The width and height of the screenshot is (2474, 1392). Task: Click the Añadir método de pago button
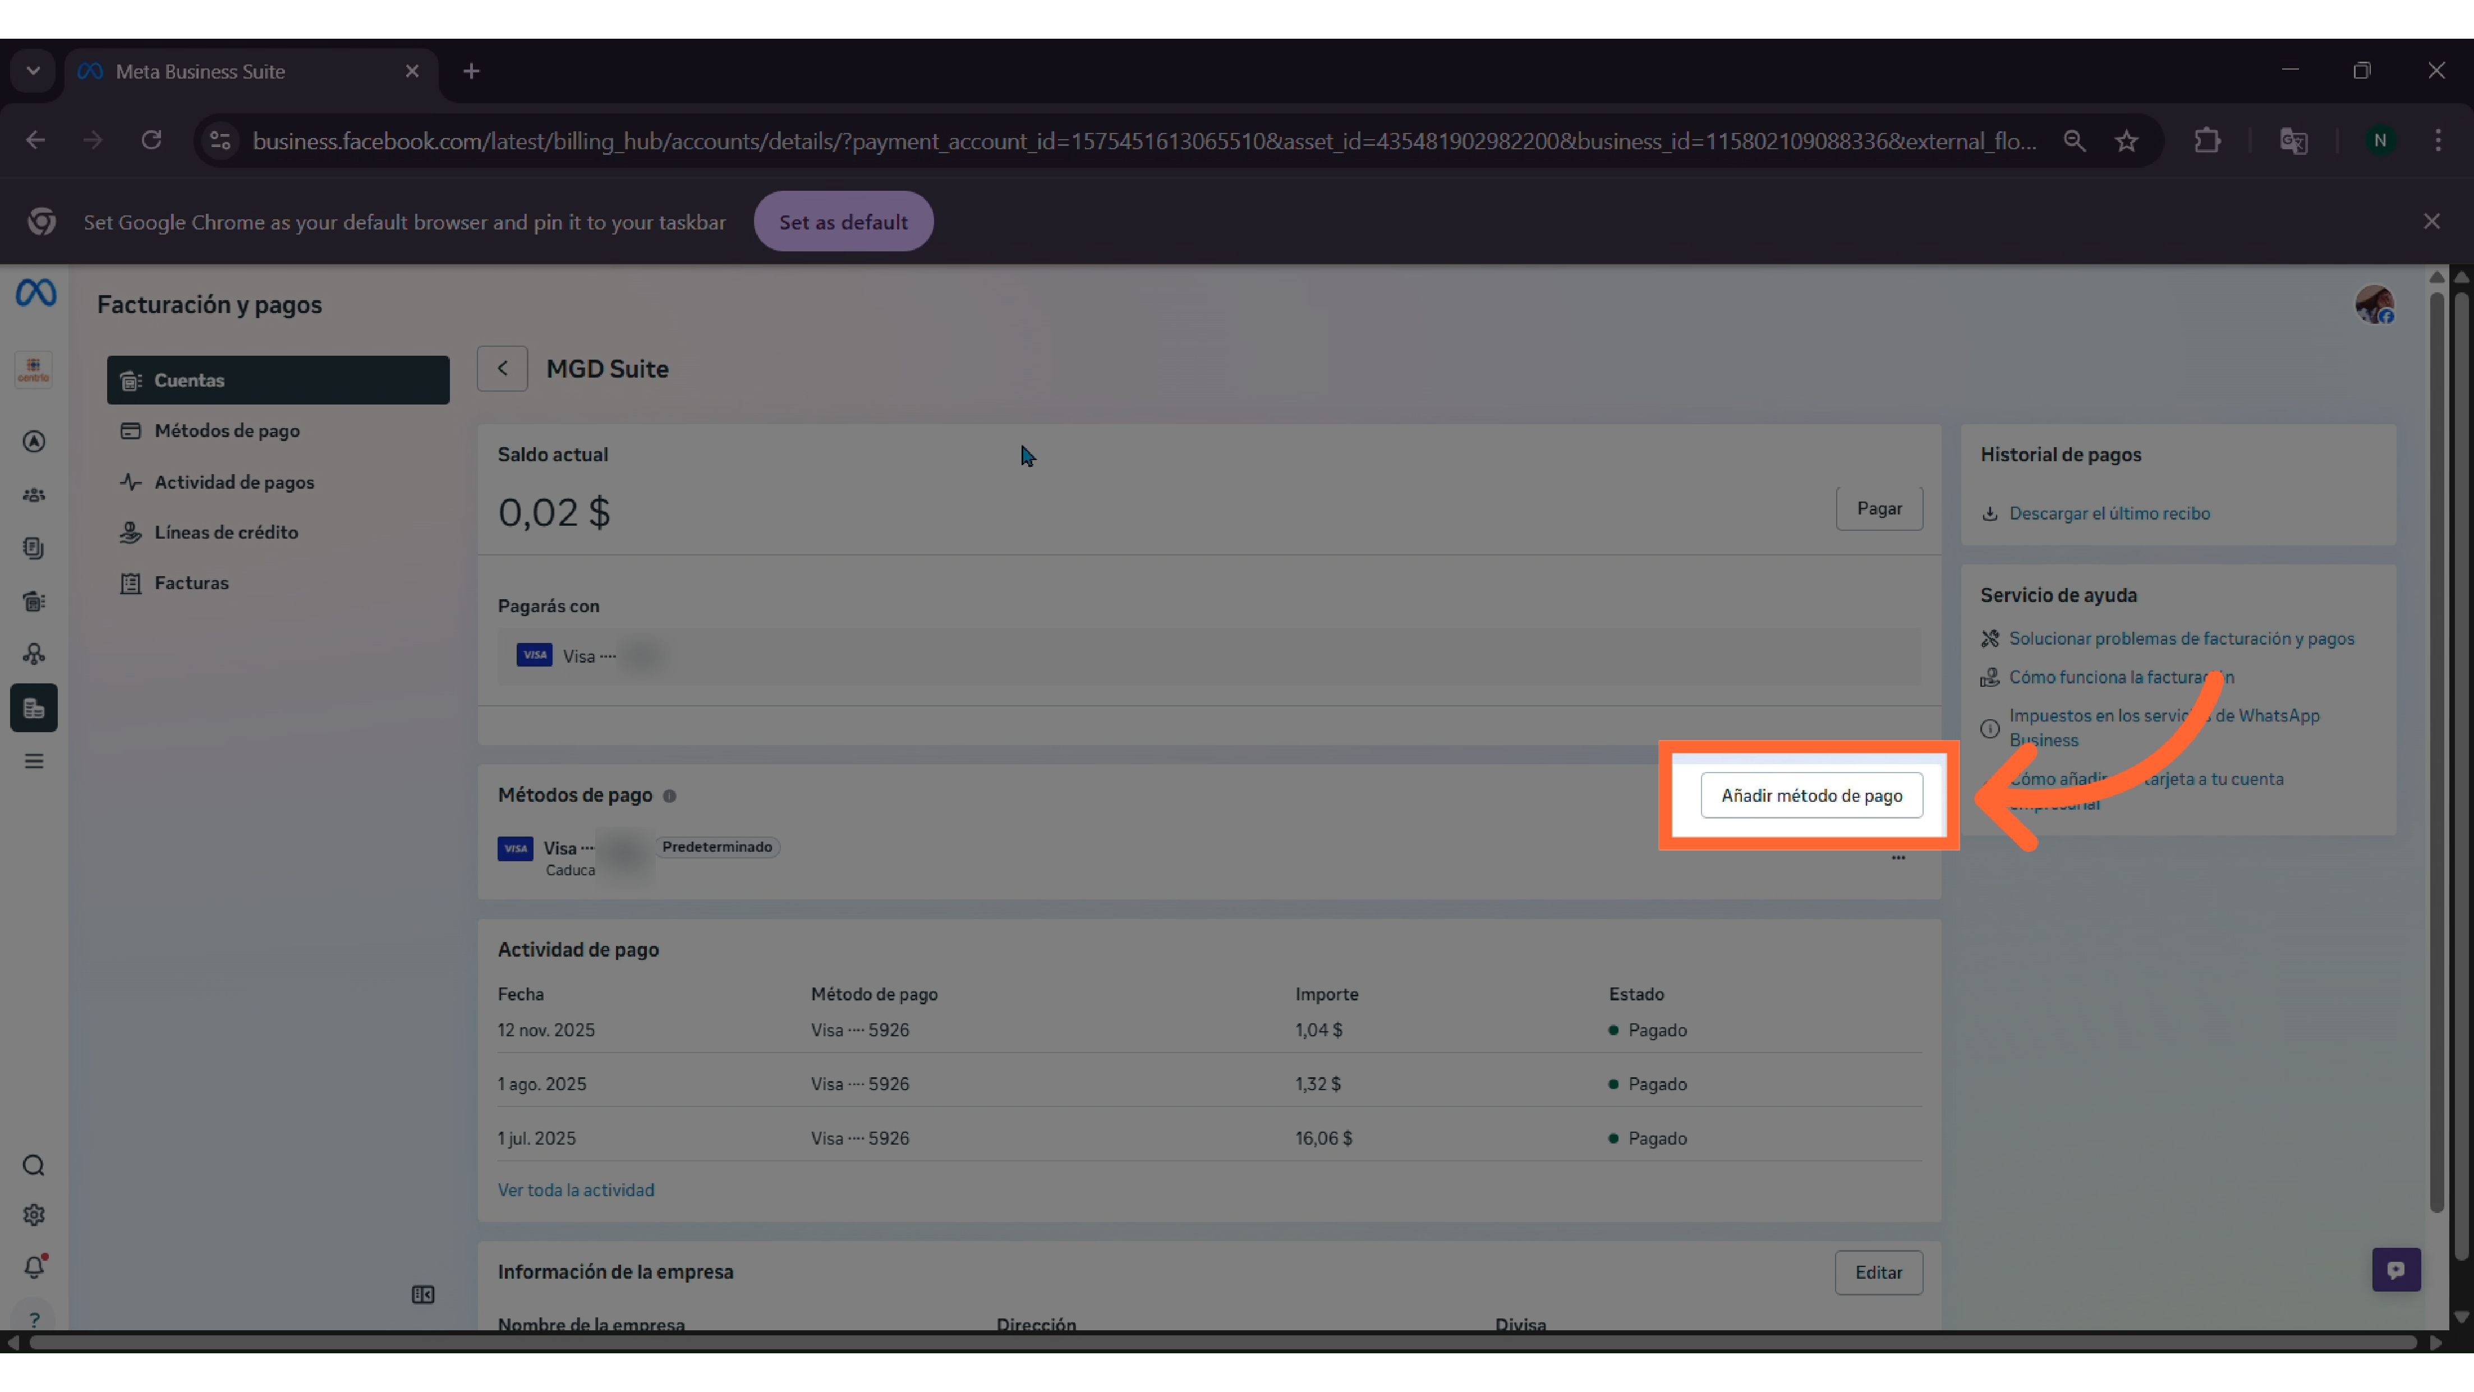coord(1811,796)
